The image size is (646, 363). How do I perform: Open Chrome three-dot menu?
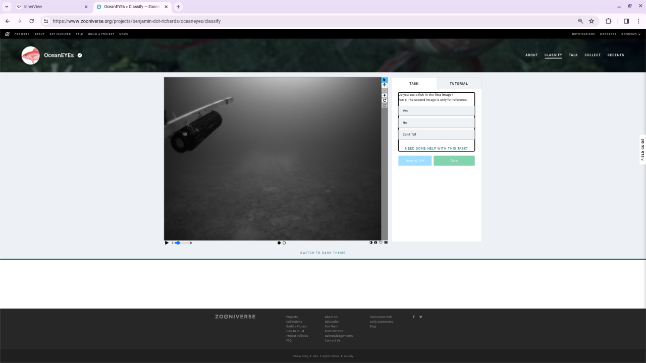[639, 21]
